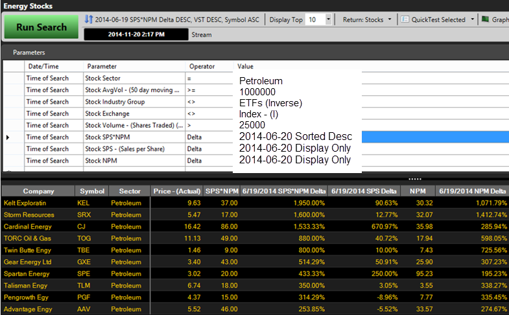Click the Operator column header
509x315 pixels.
point(209,66)
